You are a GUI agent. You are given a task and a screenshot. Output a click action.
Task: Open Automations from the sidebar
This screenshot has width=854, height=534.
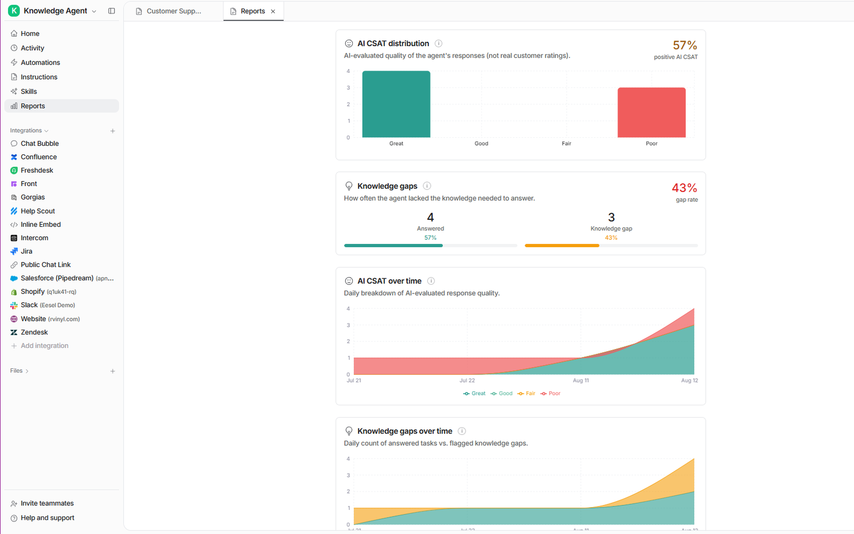click(x=62, y=63)
